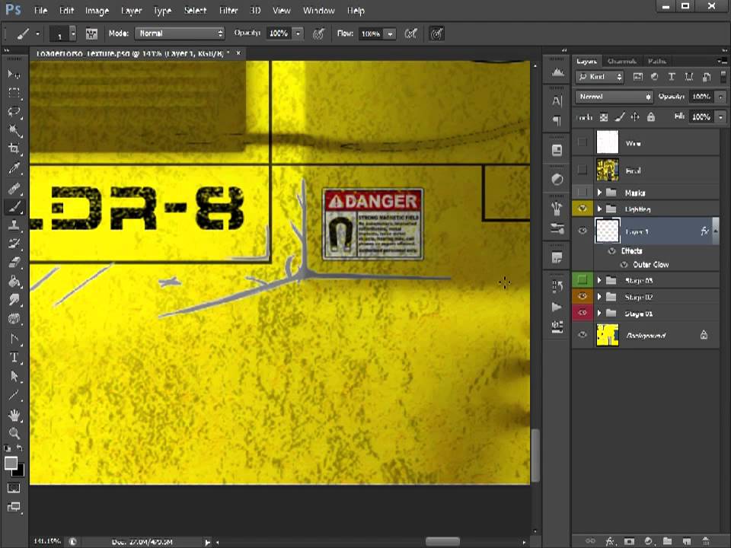Hide the Stage 01 group

coord(583,313)
